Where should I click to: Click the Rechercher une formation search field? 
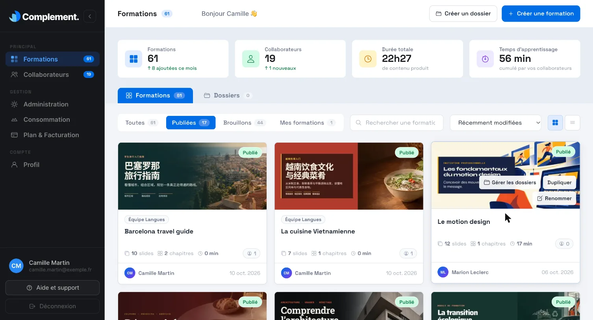(x=397, y=123)
